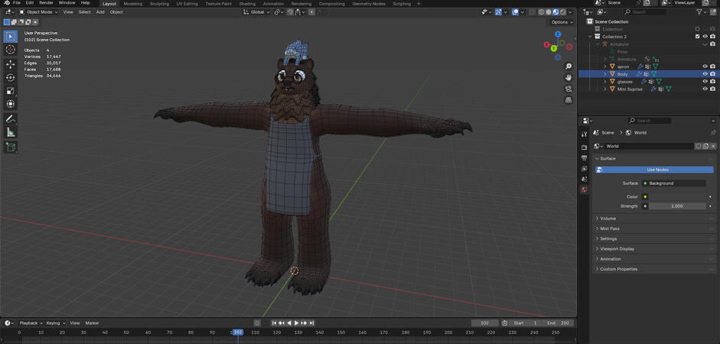The width and height of the screenshot is (720, 344).
Task: Hide the apron object with its eye icon
Action: tap(705, 67)
